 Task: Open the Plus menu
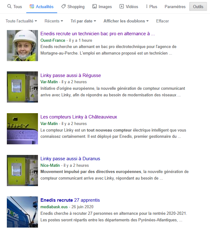tap(153, 7)
